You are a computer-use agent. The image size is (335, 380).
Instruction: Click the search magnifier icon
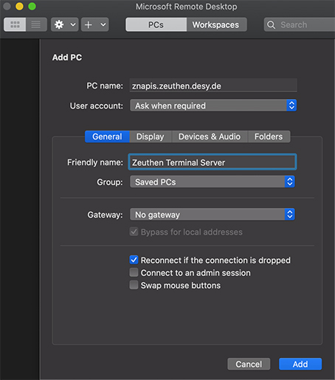click(x=271, y=24)
